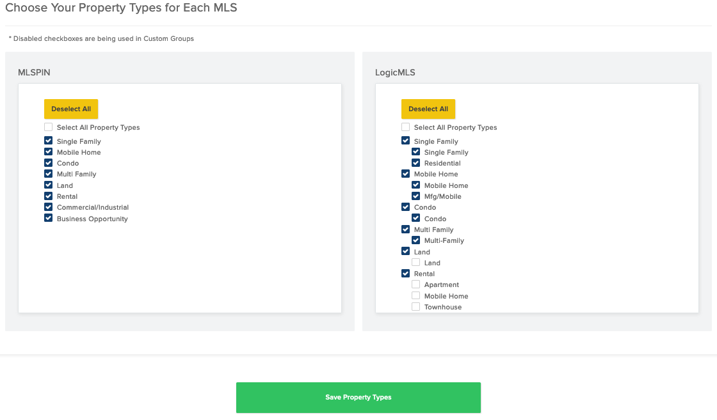Click the 'Residential' label text
Viewport: 717px width, 420px height.
click(442, 163)
